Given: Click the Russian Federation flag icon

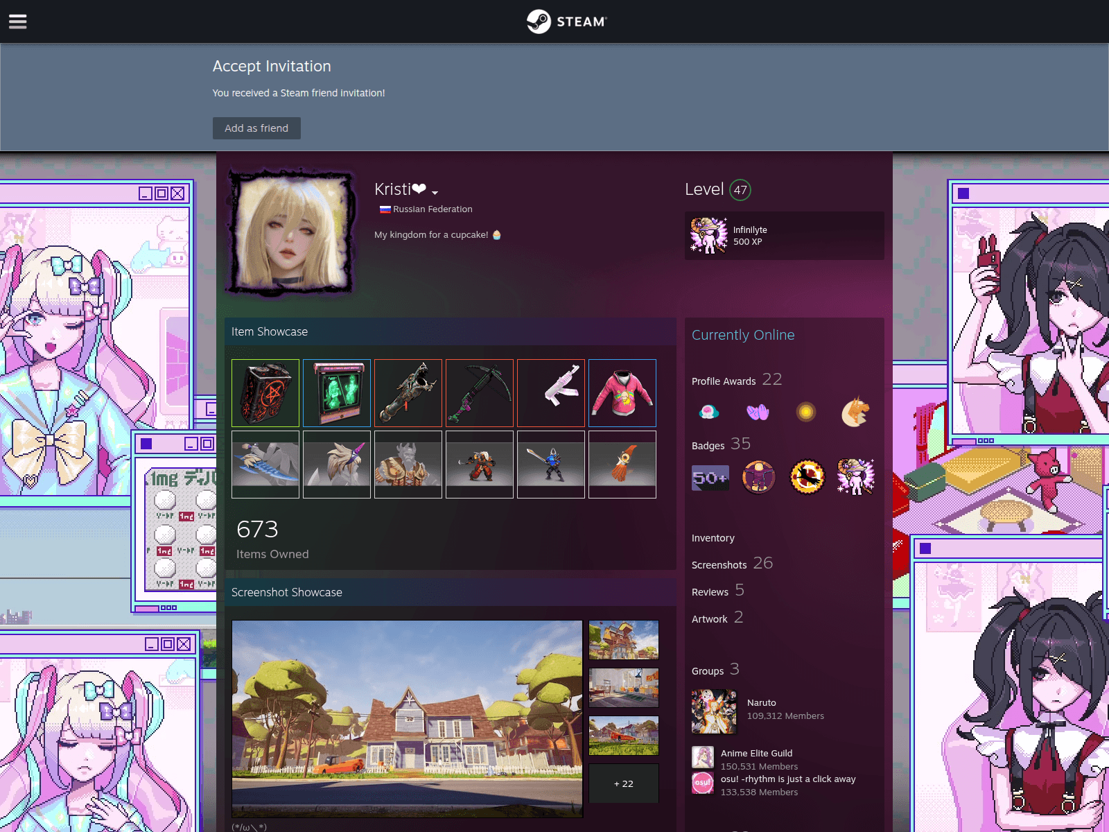Looking at the screenshot, I should click(385, 209).
